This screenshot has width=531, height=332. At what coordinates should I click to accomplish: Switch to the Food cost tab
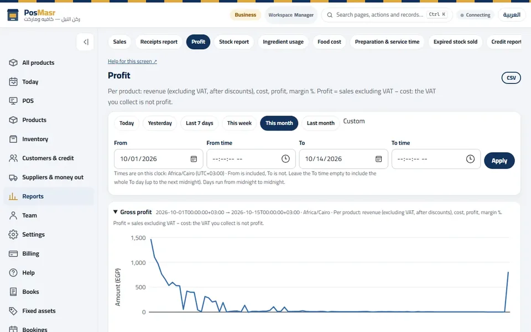point(329,41)
